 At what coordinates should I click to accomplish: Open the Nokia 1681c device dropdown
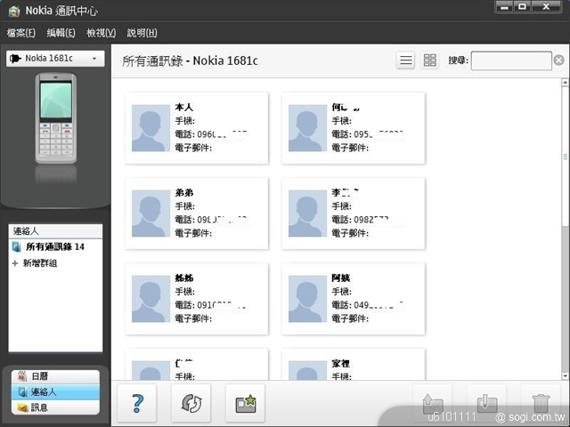[x=55, y=59]
